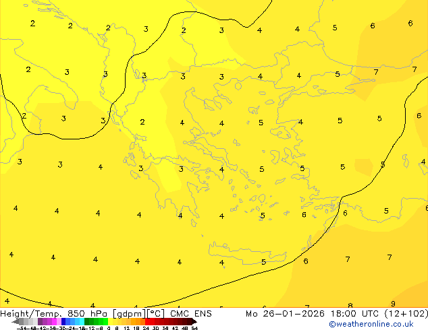Pick the dark green legend swatch
Image resolution: width=428 pixels, height=330 pixels.
pos(86,321)
